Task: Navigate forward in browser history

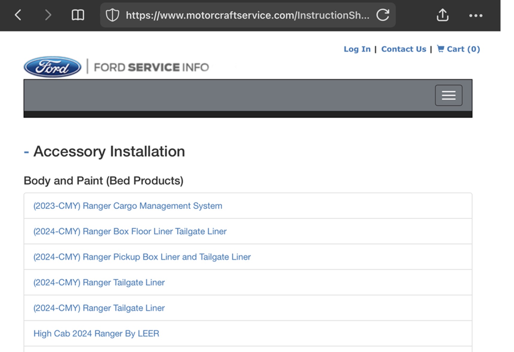Action: (x=48, y=15)
